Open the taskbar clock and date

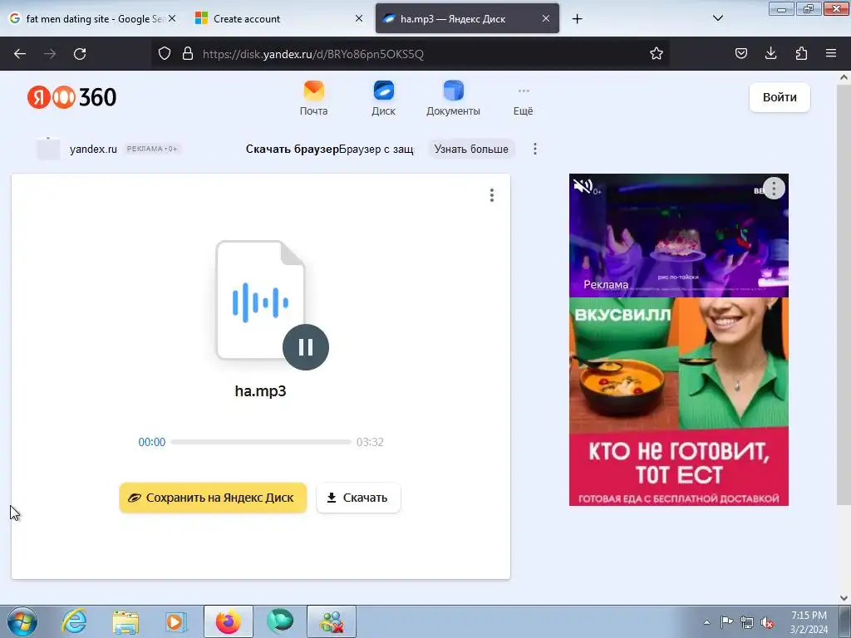809,622
